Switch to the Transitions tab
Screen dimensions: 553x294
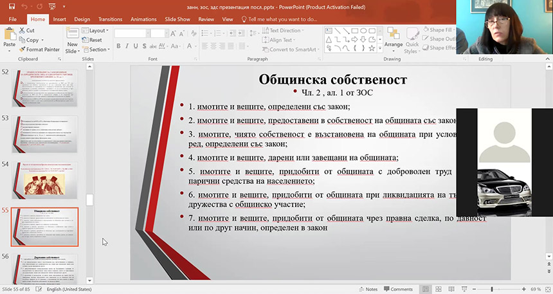pos(110,19)
